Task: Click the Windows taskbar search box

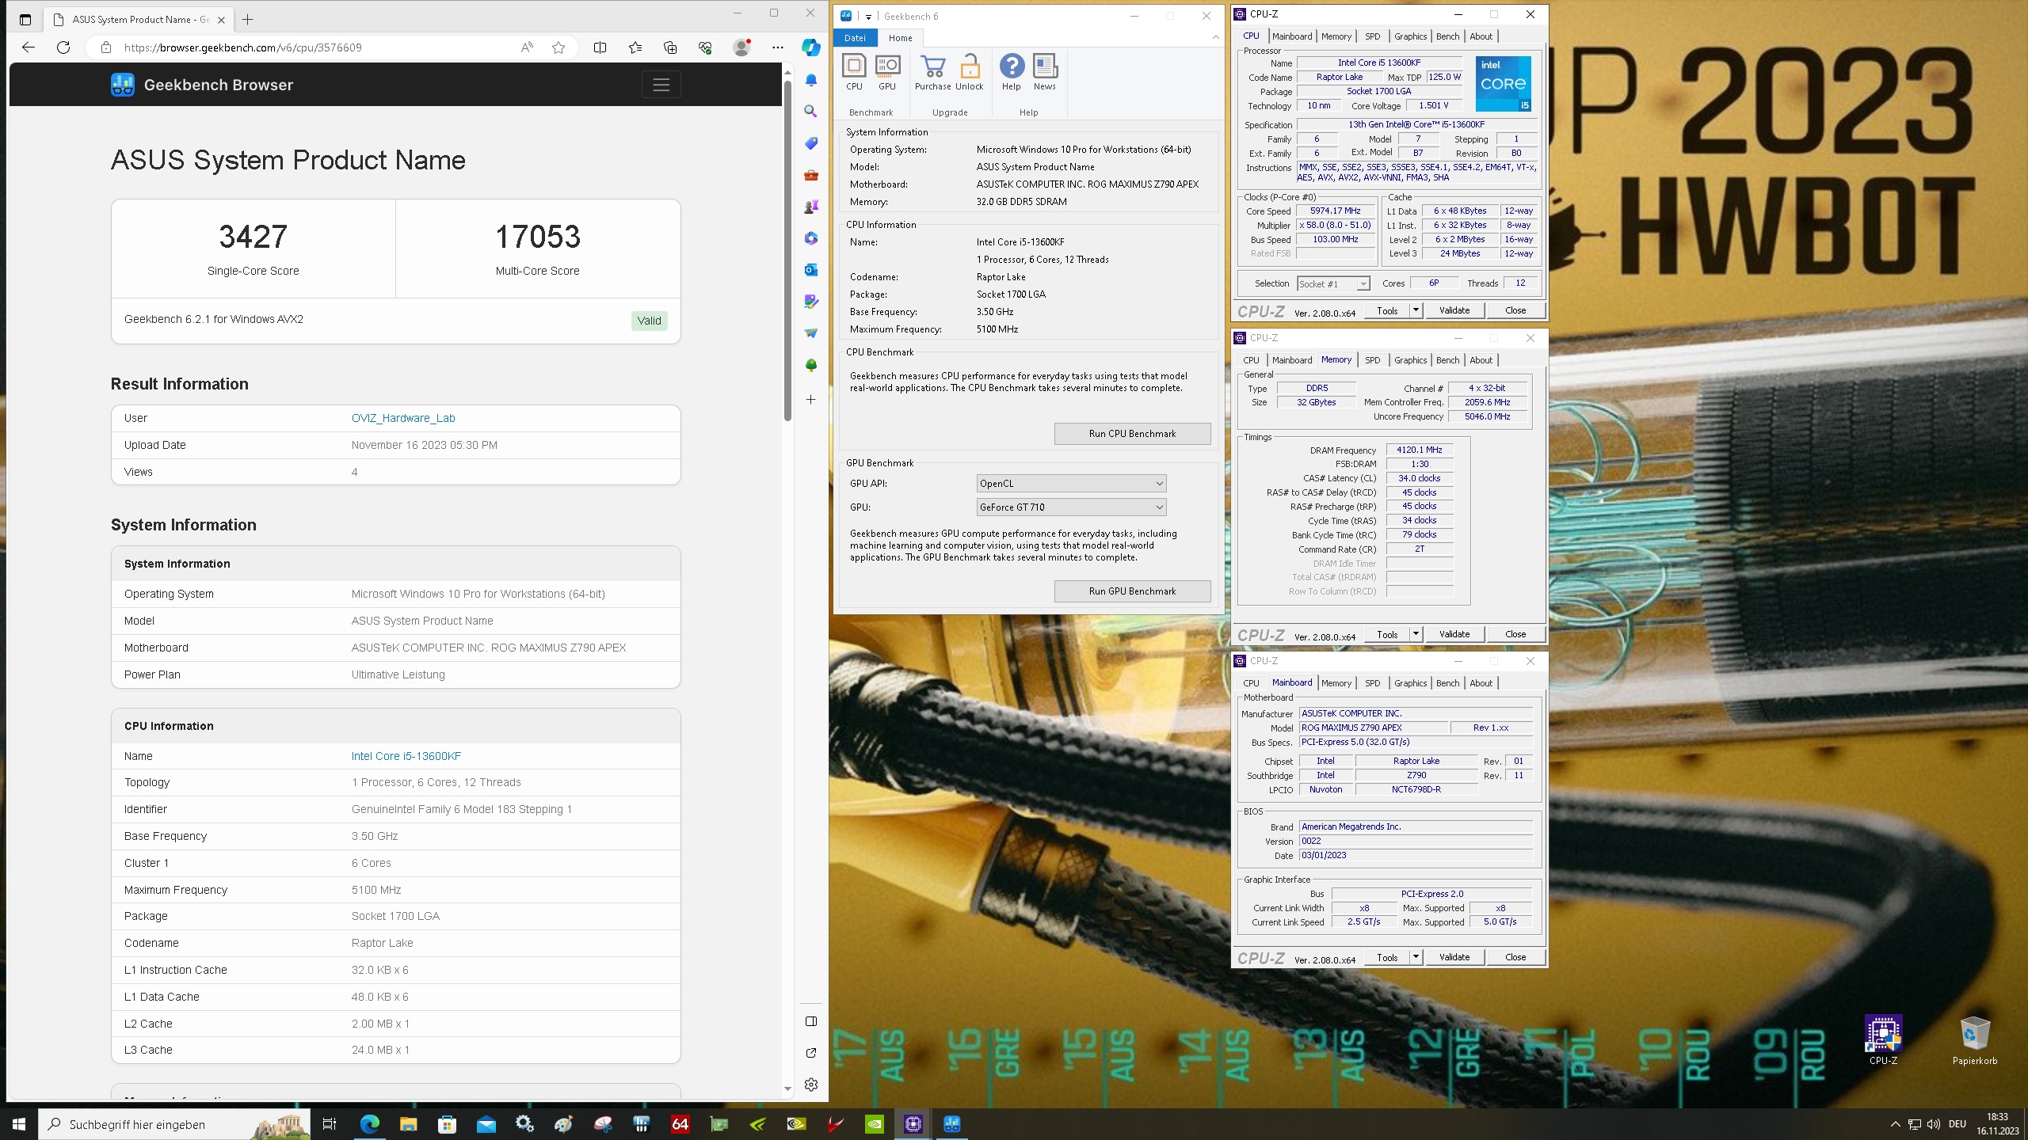Action: tap(174, 1124)
